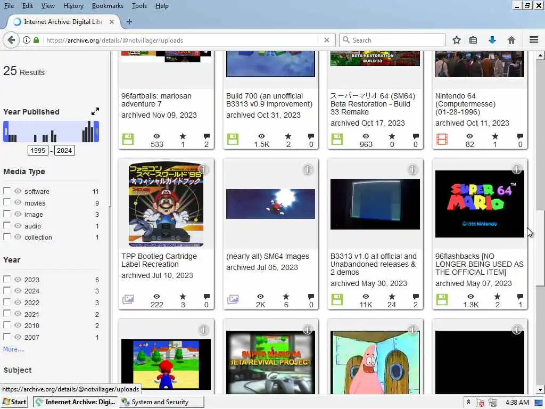
Task: Check the software media type checkbox
Action: (x=6, y=191)
